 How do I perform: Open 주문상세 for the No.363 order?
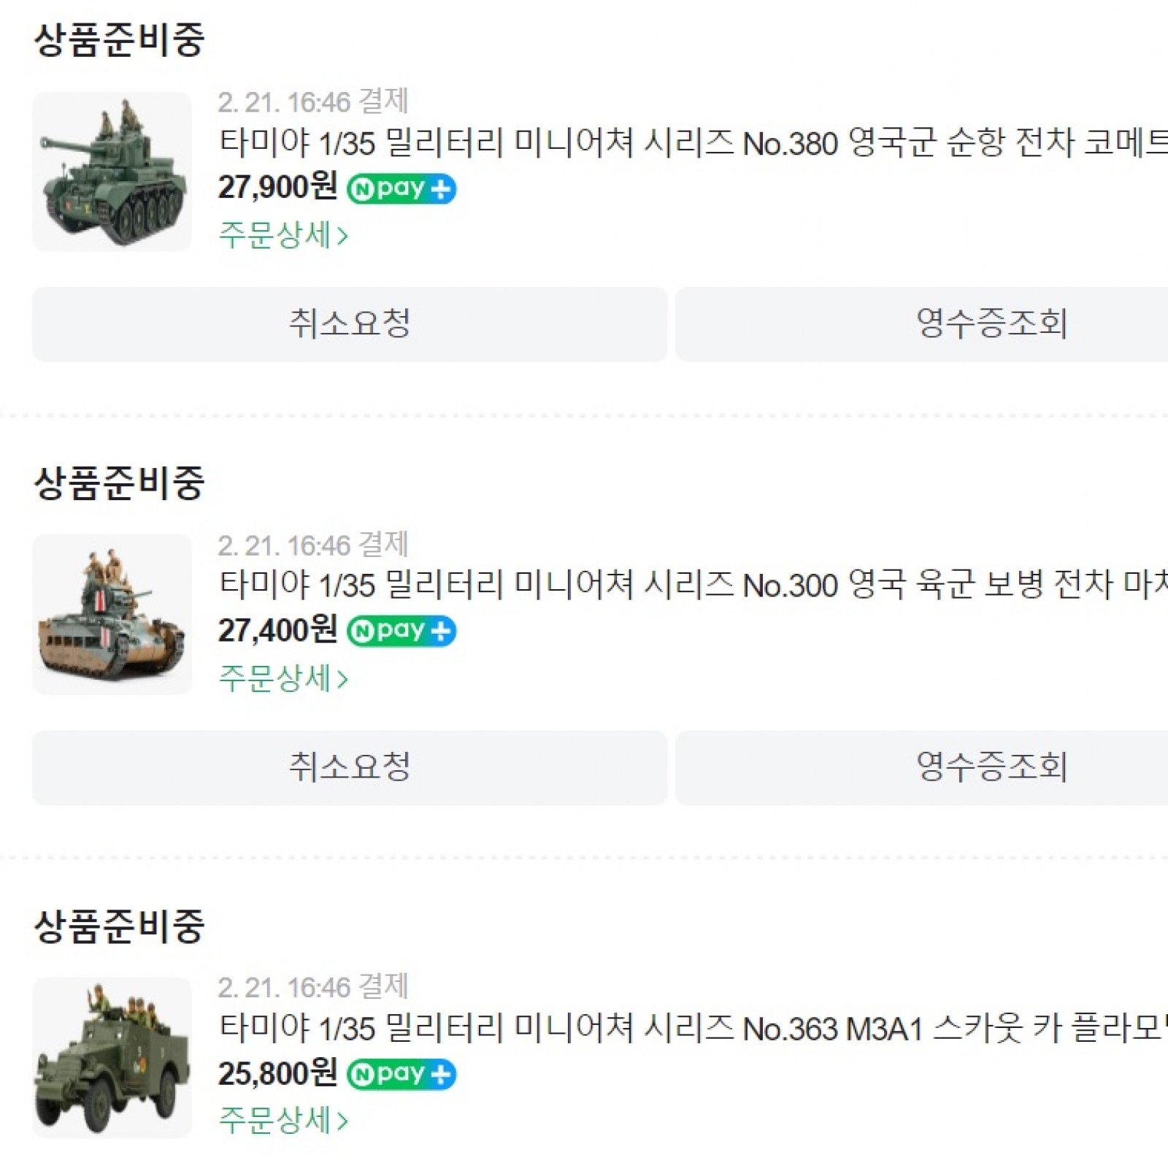click(x=283, y=1120)
